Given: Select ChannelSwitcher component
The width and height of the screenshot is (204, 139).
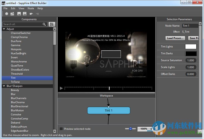Looking at the screenshot, I should click(21, 33).
